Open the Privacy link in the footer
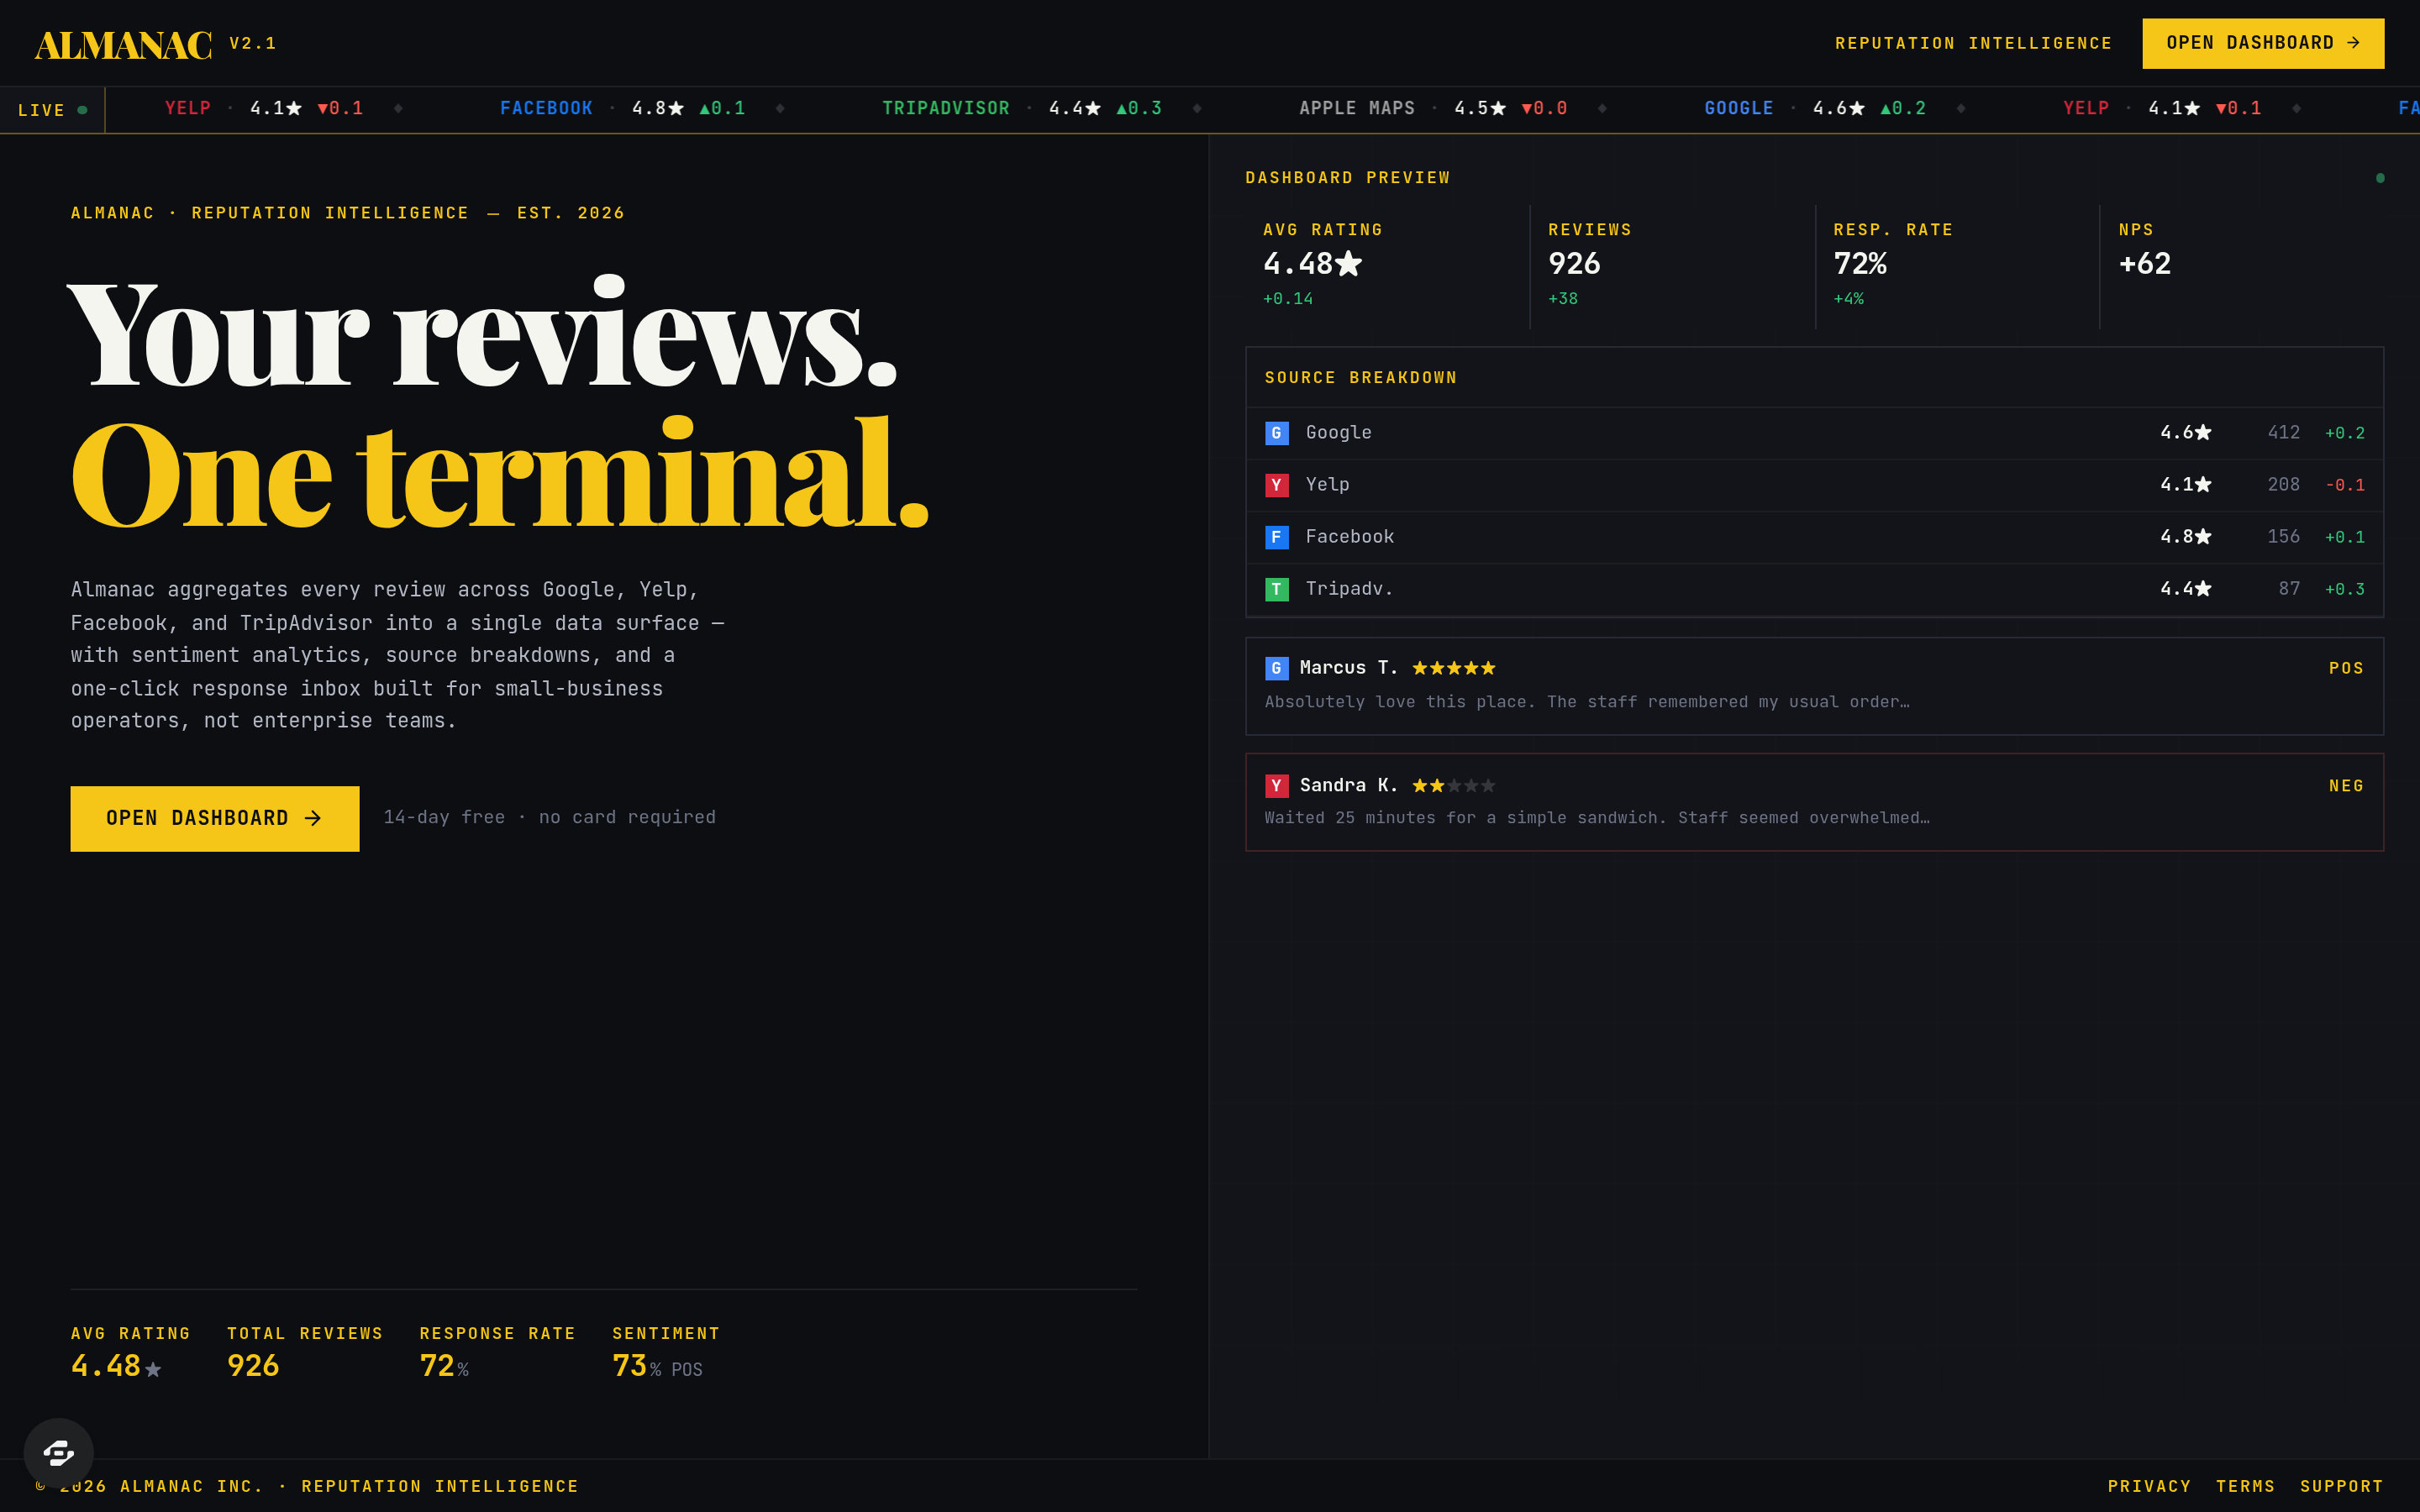 [x=2149, y=1487]
